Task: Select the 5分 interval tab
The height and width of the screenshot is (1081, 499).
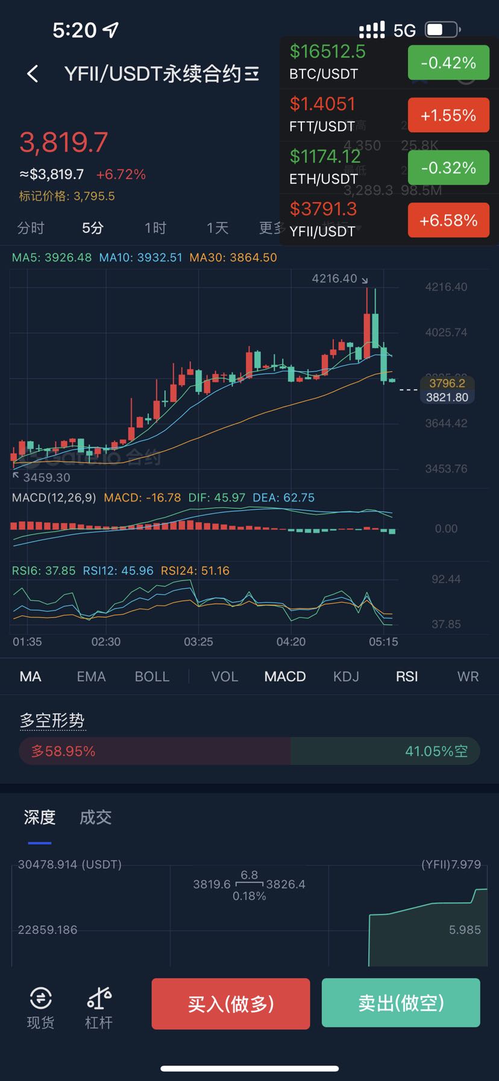Action: (x=93, y=228)
